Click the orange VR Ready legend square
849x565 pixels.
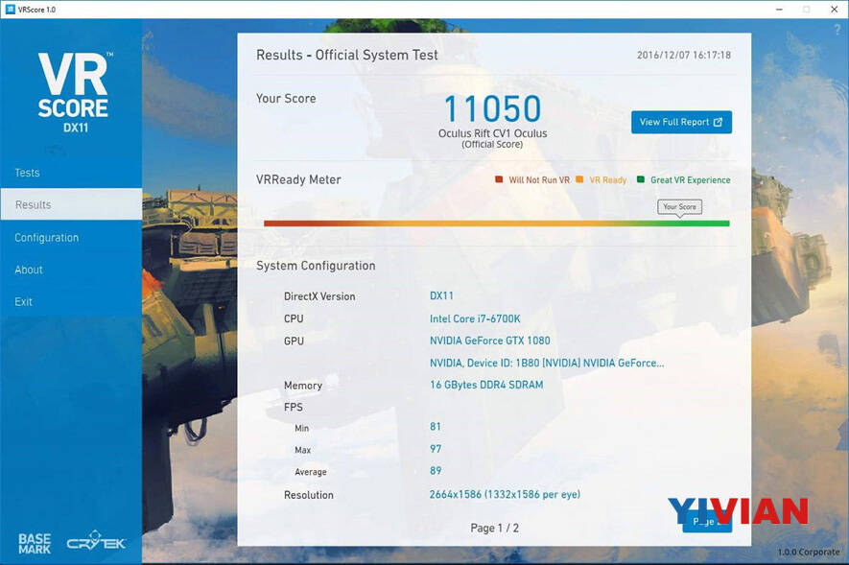tap(579, 179)
